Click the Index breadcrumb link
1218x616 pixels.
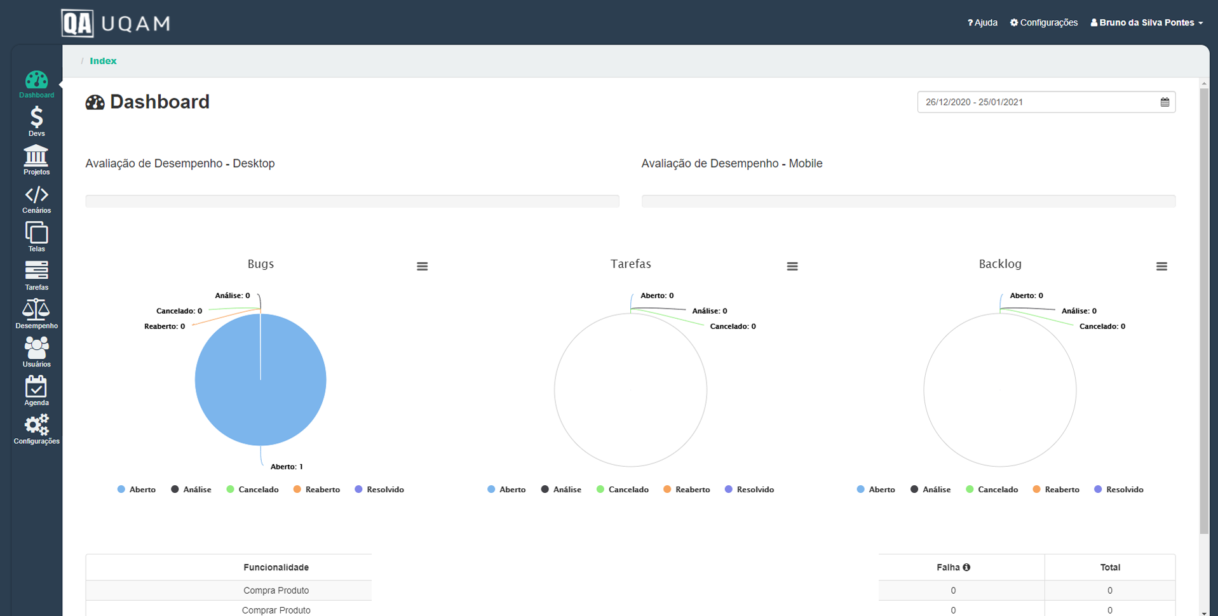click(x=103, y=61)
